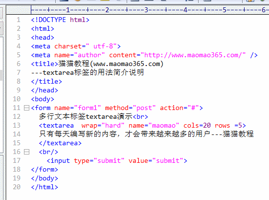Click the </head> closing tag
This screenshot has height=200, width=269.
pyautogui.click(x=45, y=90)
